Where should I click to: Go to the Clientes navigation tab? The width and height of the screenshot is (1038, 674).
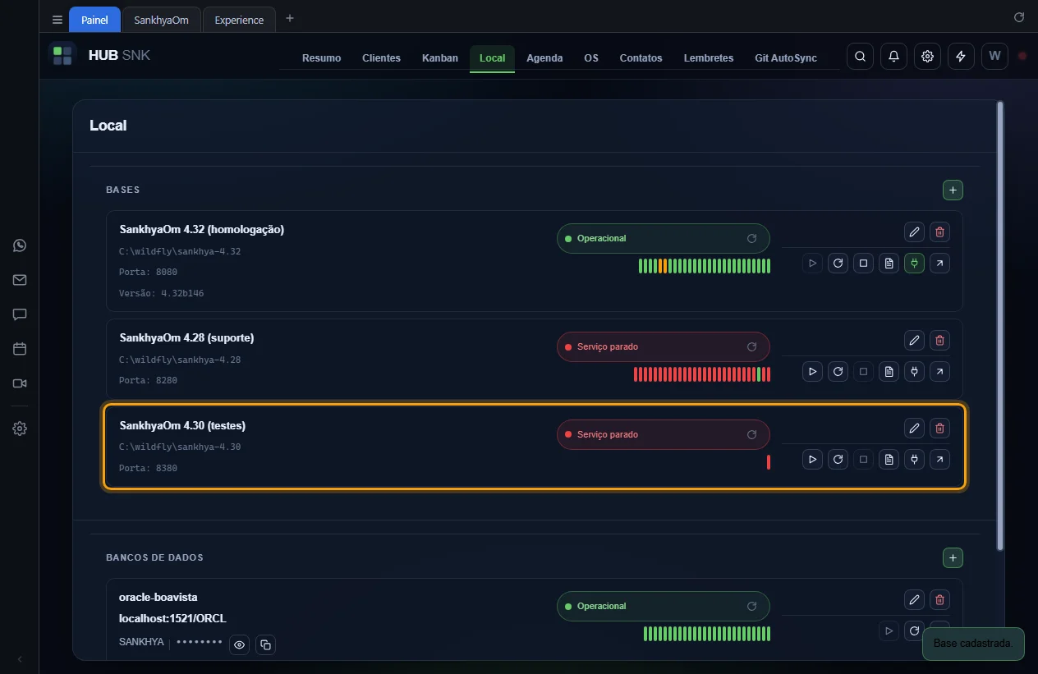click(x=381, y=58)
